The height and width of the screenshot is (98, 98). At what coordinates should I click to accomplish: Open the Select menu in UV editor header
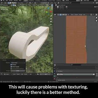click(x=76, y=14)
